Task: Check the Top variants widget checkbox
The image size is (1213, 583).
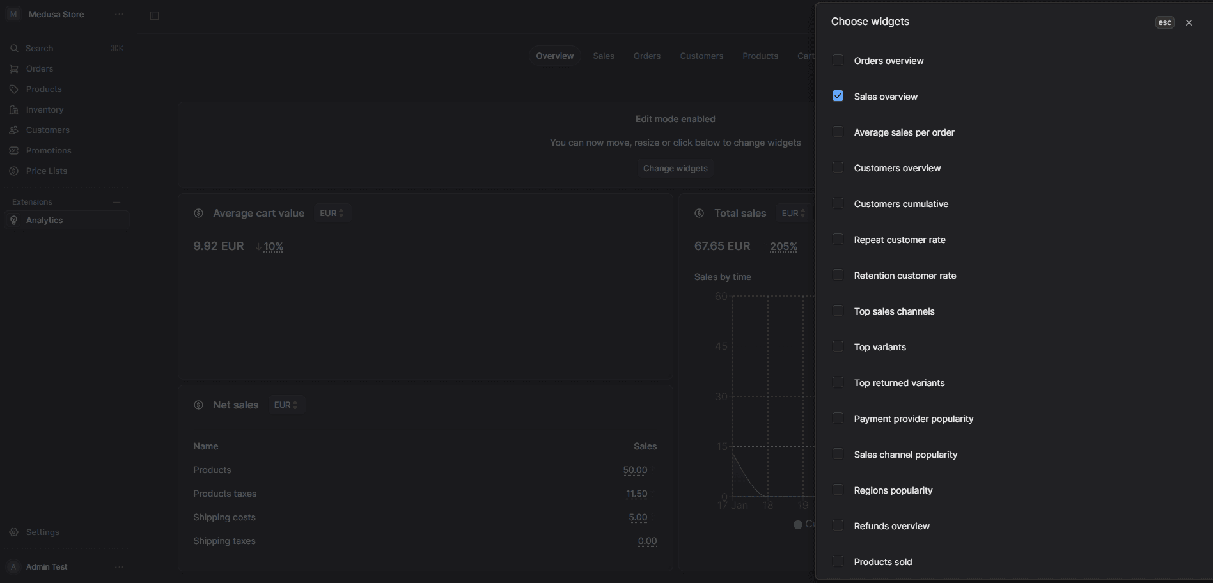Action: point(838,346)
